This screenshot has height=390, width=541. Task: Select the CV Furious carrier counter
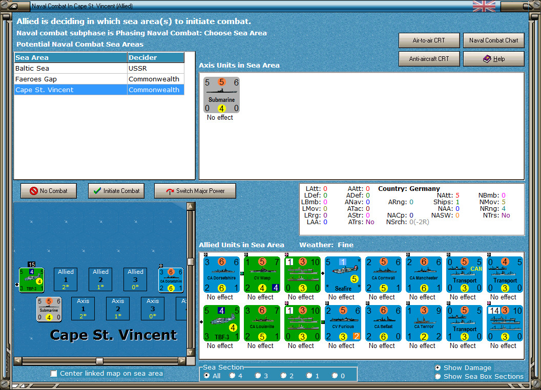[343, 323]
